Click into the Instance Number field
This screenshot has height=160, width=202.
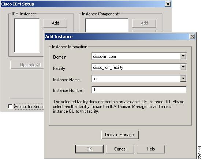[139, 90]
